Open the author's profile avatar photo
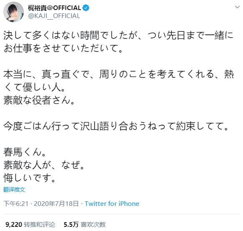The width and height of the screenshot is (243, 231). pos(13,12)
